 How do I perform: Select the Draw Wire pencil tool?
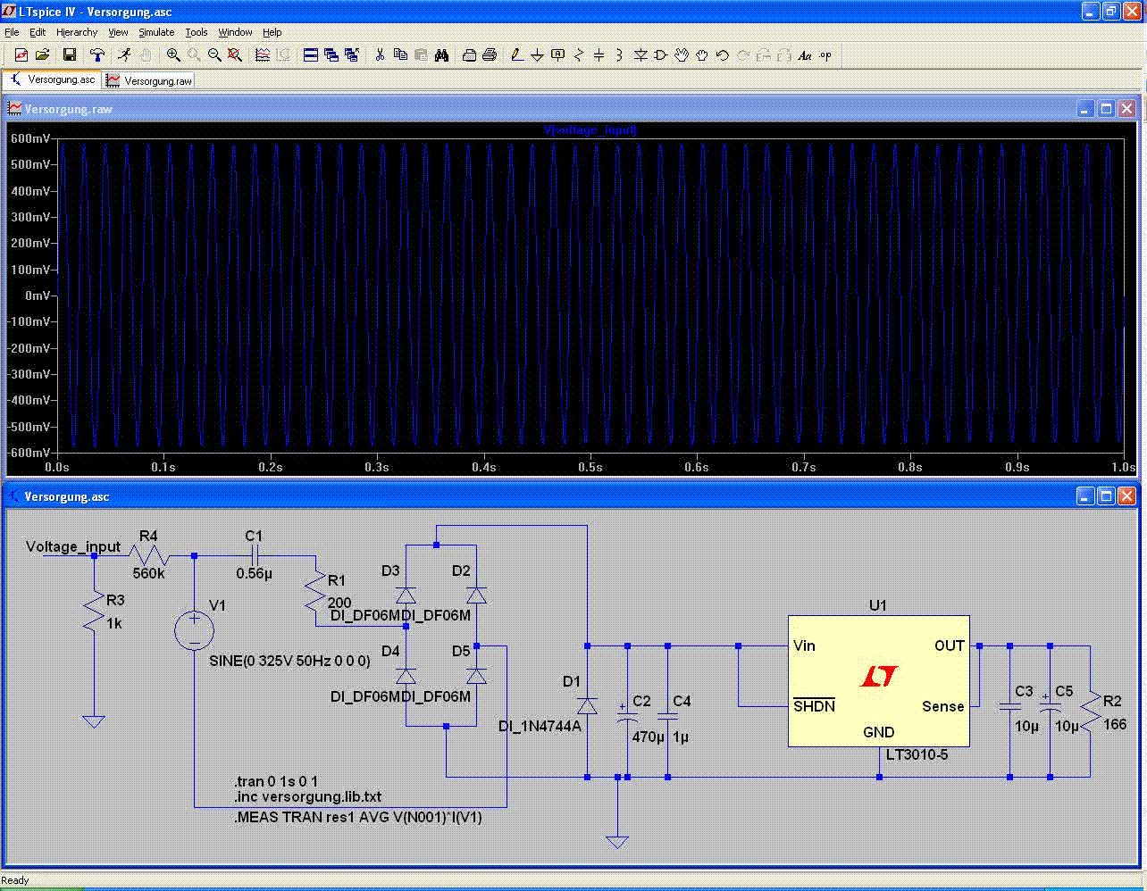click(516, 55)
